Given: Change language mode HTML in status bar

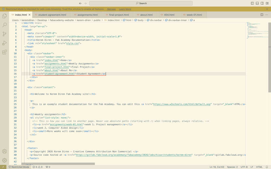Looking at the screenshot, I should click(x=259, y=167).
